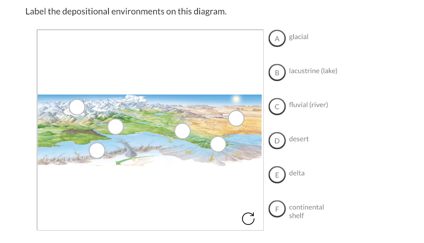Select the blank circle over the desert dunes
Screen dimensions: 424x243
click(236, 118)
